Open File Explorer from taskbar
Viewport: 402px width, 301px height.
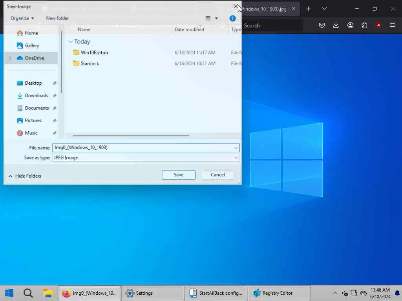pyautogui.click(x=48, y=293)
